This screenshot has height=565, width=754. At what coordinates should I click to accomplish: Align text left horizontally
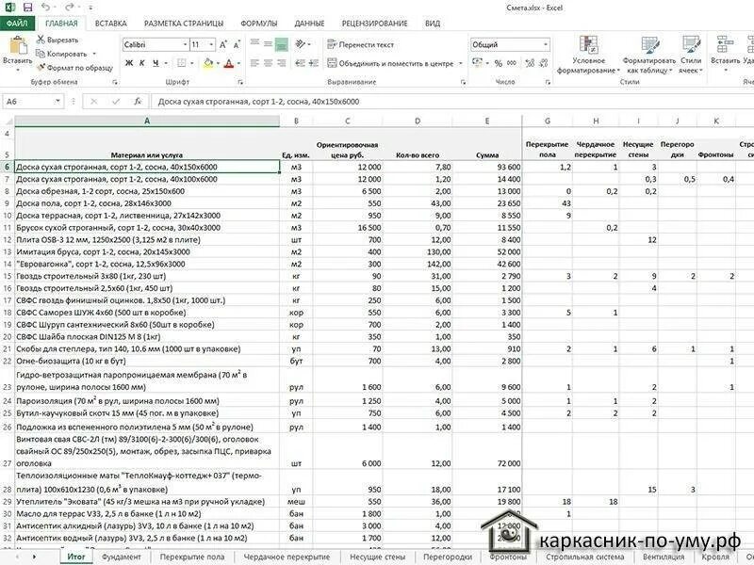point(254,63)
